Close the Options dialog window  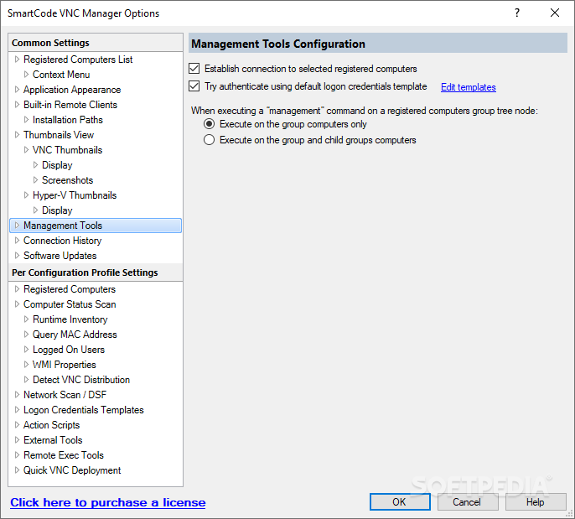[x=555, y=13]
